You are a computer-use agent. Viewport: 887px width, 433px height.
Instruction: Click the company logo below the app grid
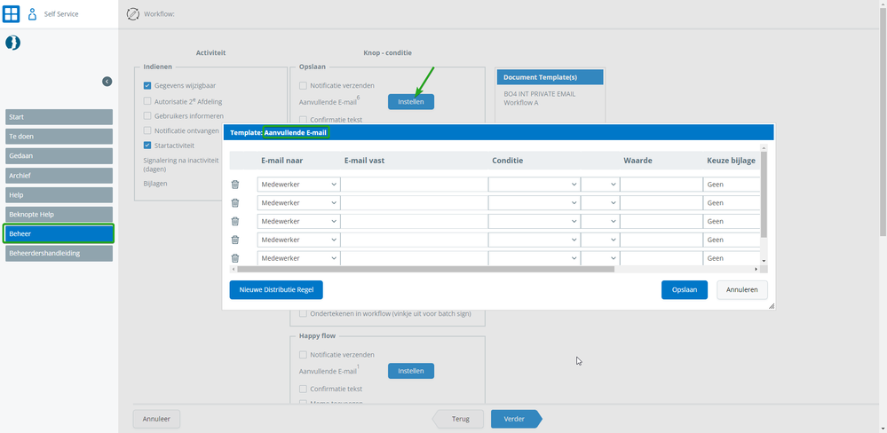[13, 43]
